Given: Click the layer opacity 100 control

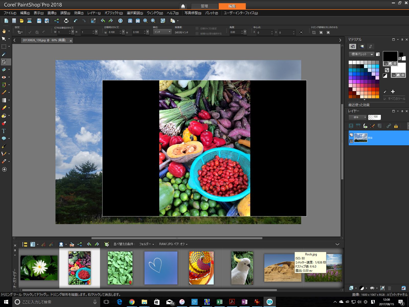Looking at the screenshot, I should pos(374,117).
